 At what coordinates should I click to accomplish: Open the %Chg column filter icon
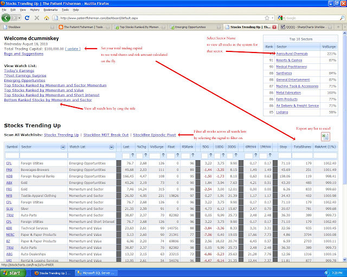click(x=146, y=155)
